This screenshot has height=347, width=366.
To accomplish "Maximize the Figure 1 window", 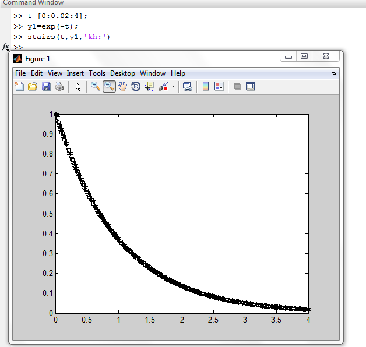I will 304,56.
